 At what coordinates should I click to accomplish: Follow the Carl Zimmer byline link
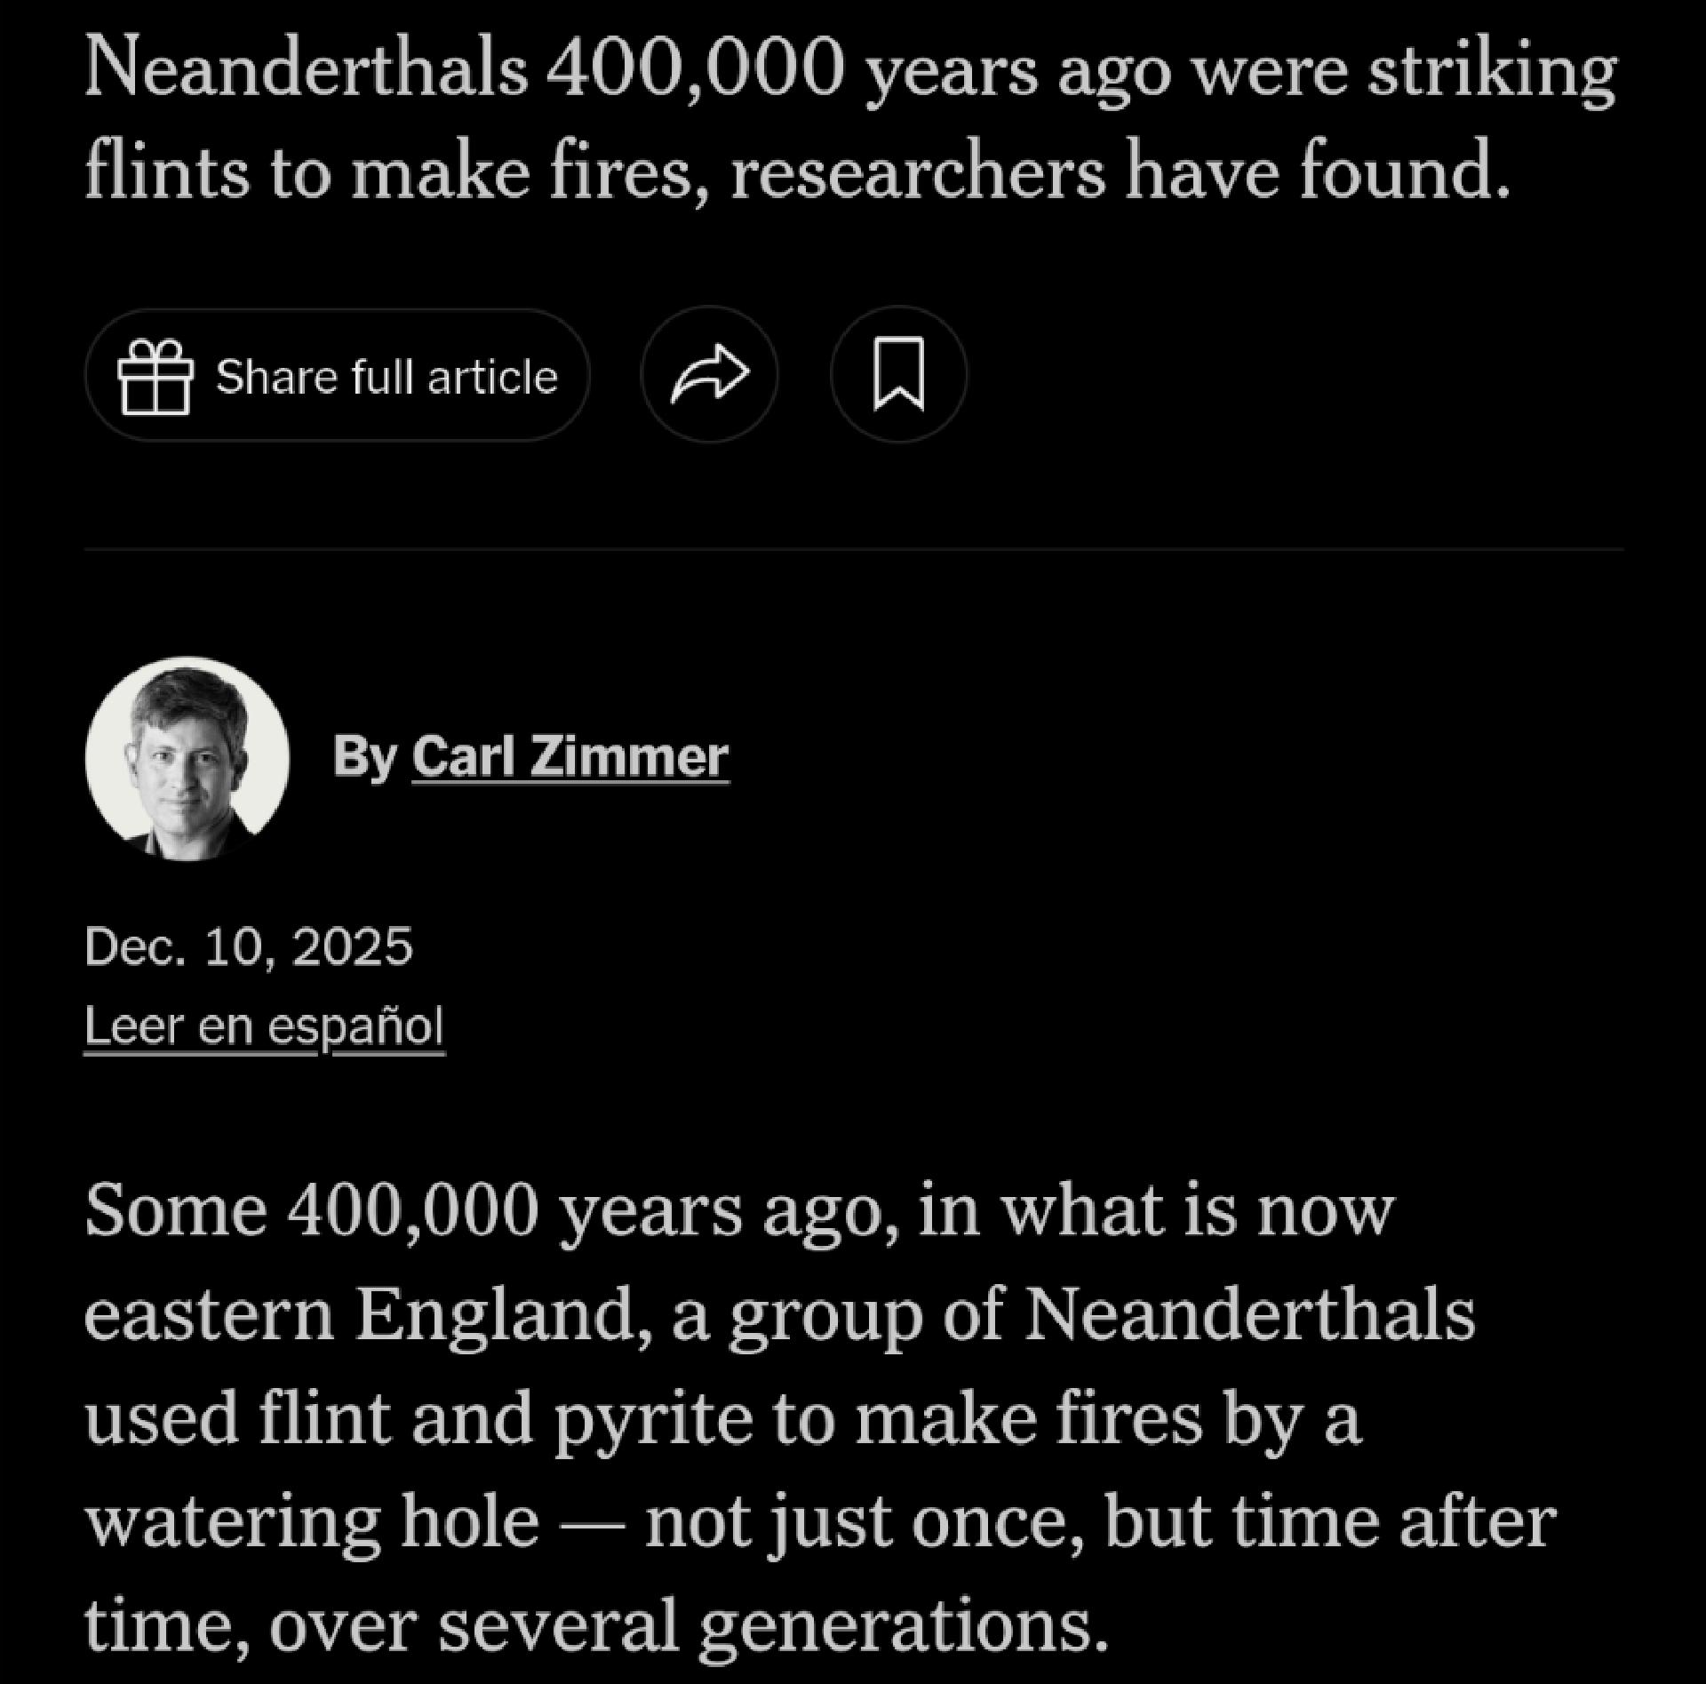(x=570, y=757)
